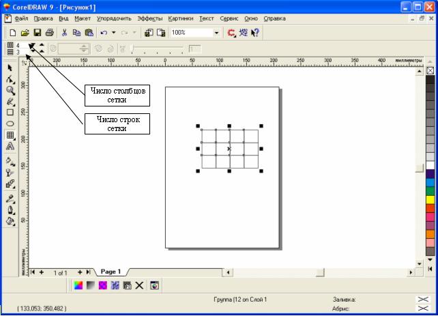Choose the Rectangle tool

(10, 113)
